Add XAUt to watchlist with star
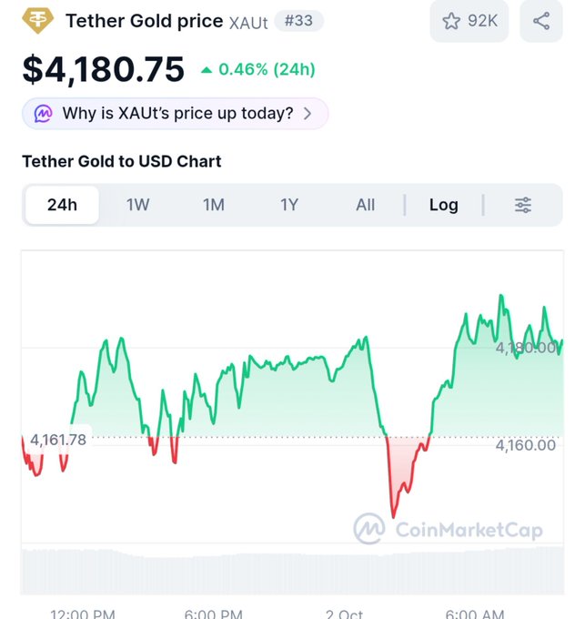 [451, 21]
